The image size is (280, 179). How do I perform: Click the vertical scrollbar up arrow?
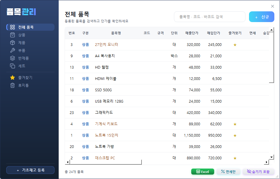click(x=271, y=30)
